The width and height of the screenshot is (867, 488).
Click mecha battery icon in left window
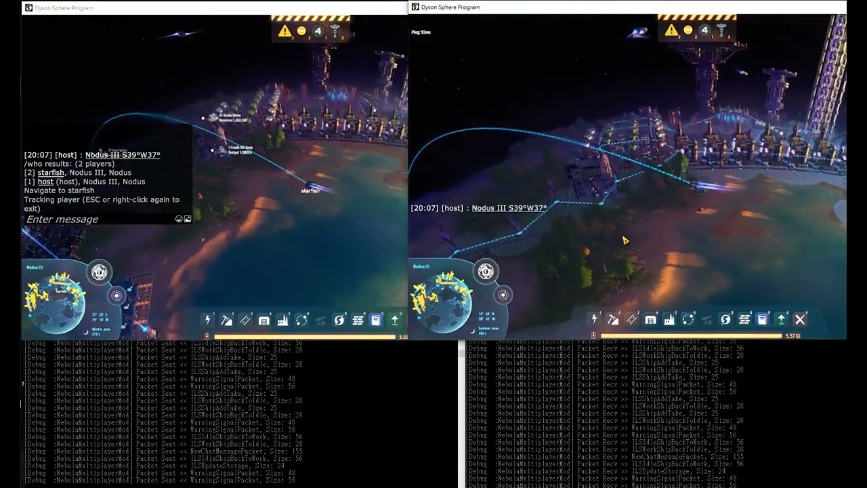point(207,336)
